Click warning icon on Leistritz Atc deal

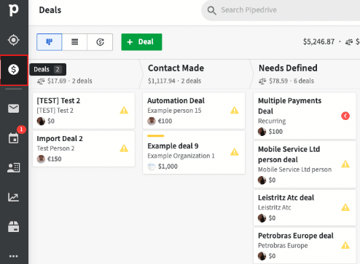click(345, 207)
